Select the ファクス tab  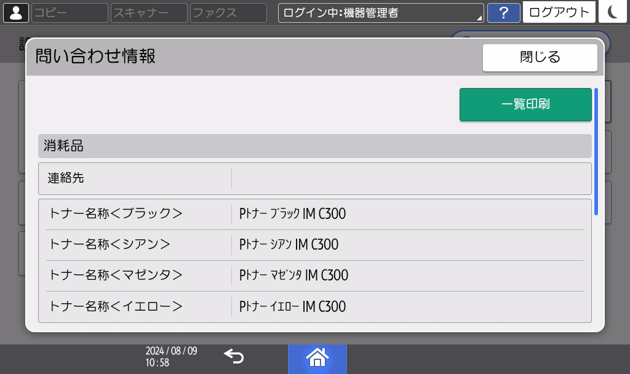pyautogui.click(x=228, y=12)
